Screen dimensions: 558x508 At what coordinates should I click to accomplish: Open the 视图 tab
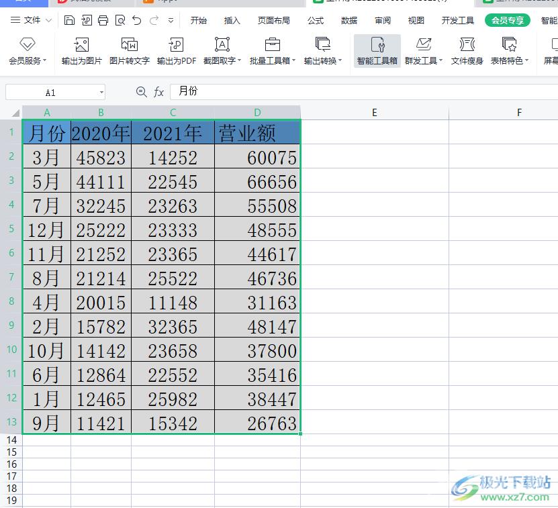pyautogui.click(x=416, y=21)
